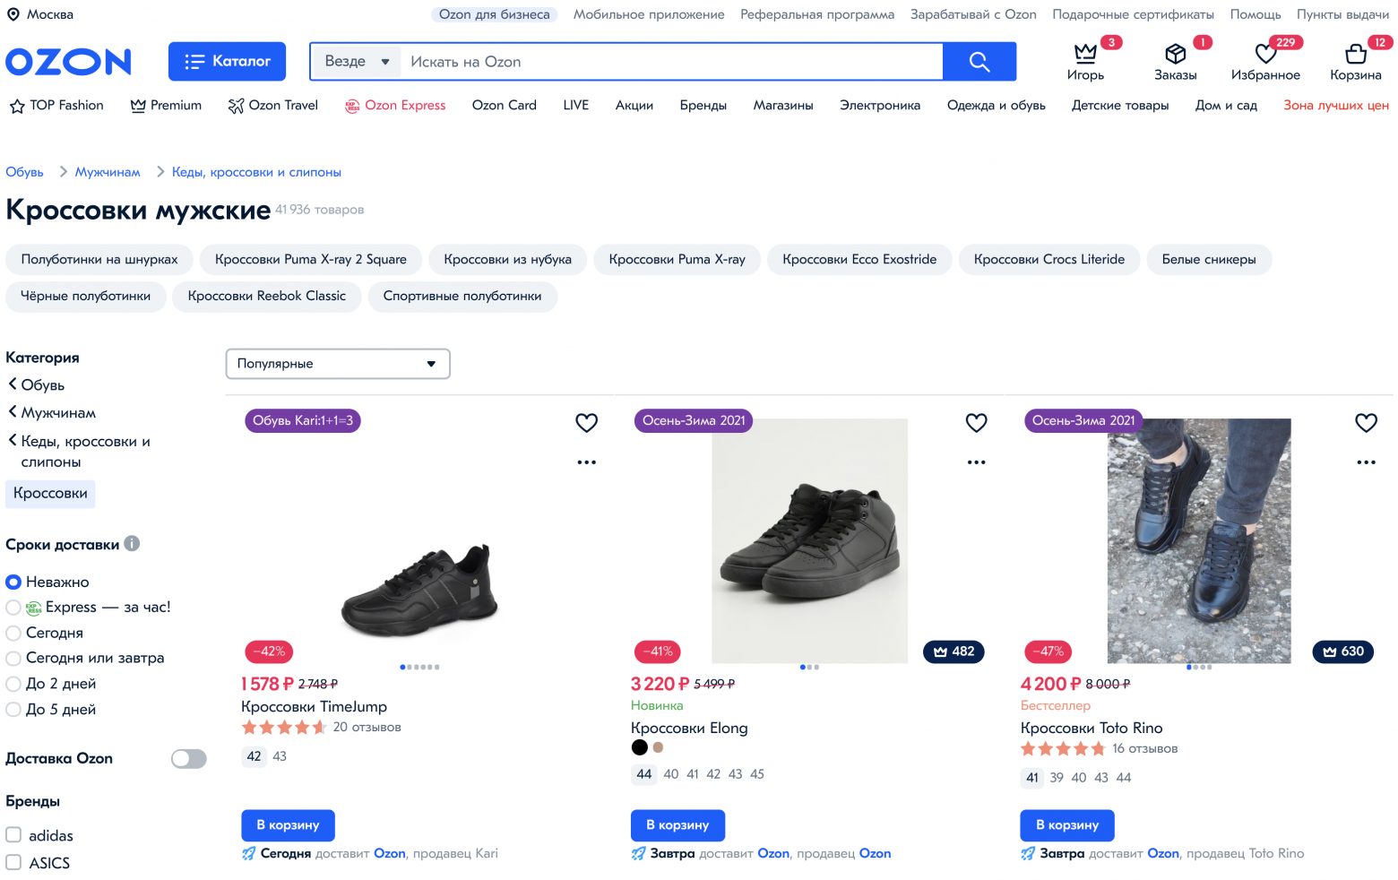Open the Корзина cart icon
This screenshot has height=880, width=1398.
coord(1355,55)
